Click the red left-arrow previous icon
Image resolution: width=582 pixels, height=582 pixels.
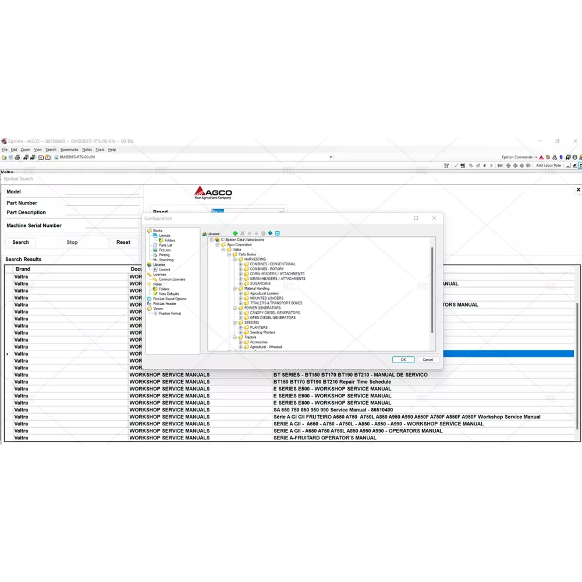pos(484,165)
